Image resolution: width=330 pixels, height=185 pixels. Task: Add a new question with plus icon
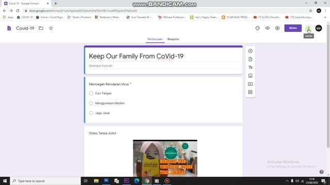(x=250, y=51)
